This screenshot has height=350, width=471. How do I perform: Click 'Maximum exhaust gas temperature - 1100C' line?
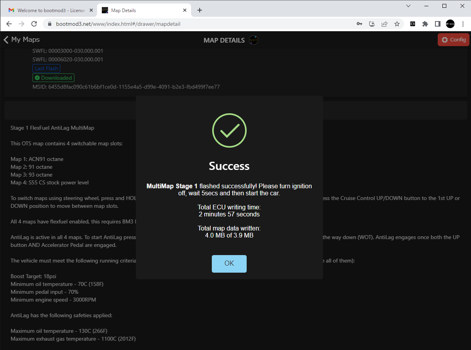tap(73, 339)
